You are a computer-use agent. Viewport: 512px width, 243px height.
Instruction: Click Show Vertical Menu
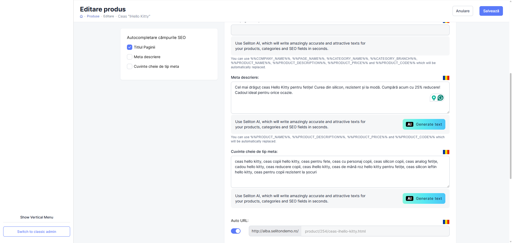(x=37, y=217)
